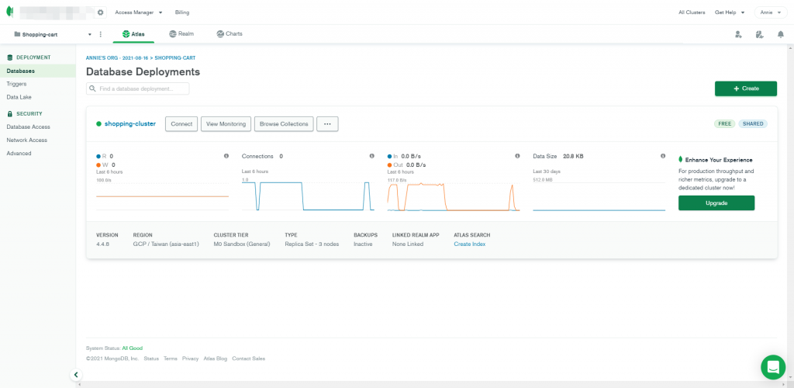The width and height of the screenshot is (794, 388).
Task: Click the Connections chart
Action: click(308, 196)
